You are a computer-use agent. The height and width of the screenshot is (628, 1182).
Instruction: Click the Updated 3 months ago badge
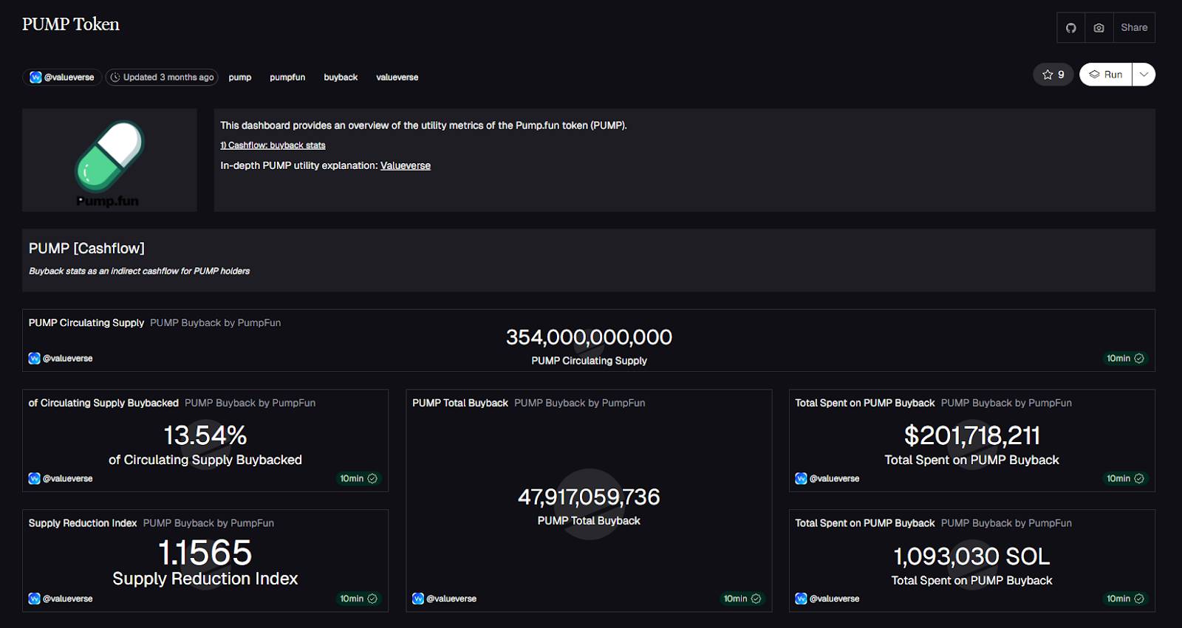pos(162,77)
